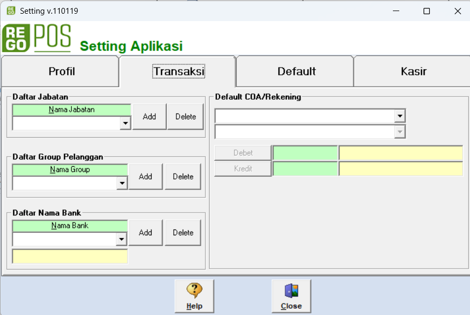Delete the selected Jabatan
Viewport: 470px width, 315px height.
(185, 117)
